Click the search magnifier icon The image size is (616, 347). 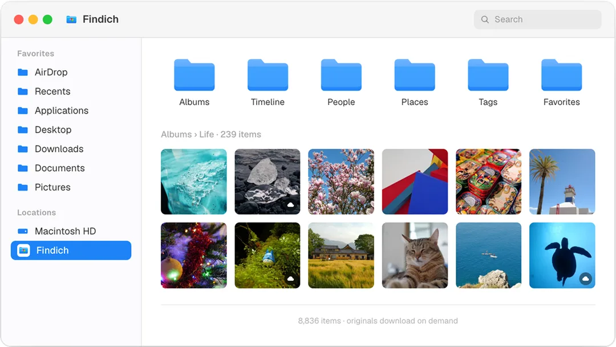485,19
